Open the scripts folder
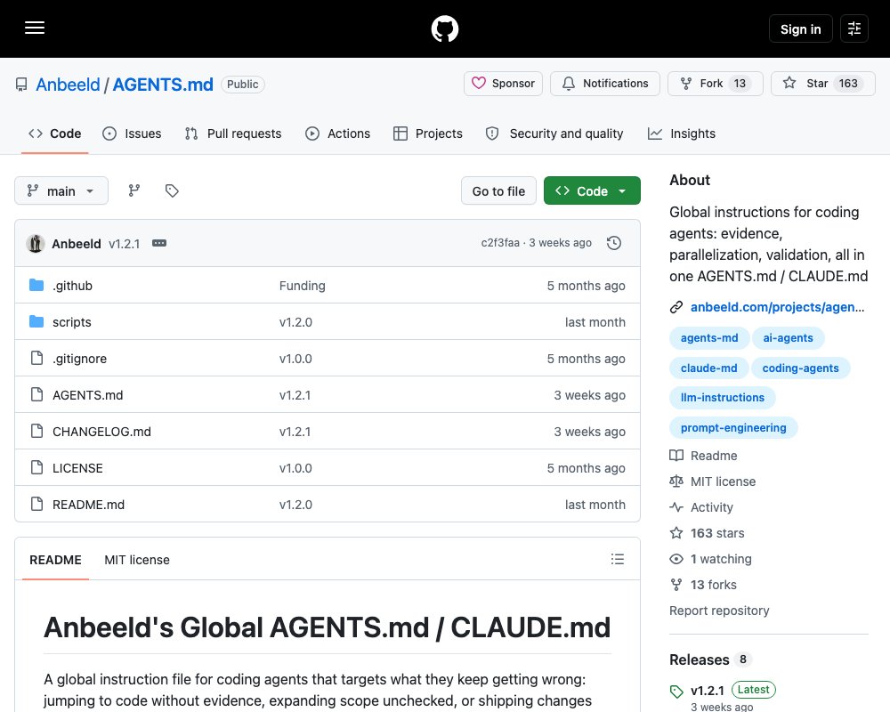This screenshot has height=712, width=890. tap(71, 322)
